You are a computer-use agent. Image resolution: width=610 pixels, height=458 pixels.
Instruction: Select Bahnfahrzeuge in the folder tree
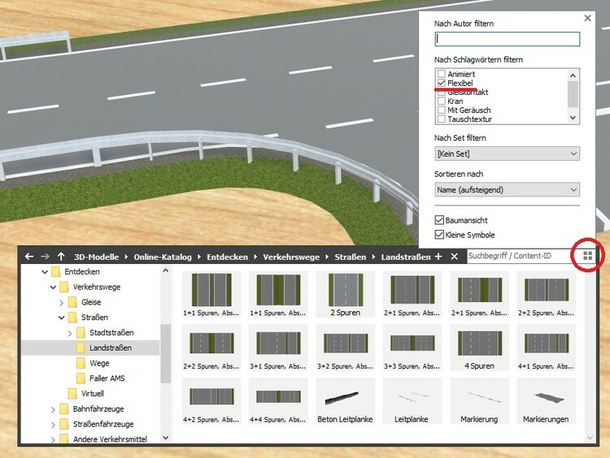(x=98, y=409)
